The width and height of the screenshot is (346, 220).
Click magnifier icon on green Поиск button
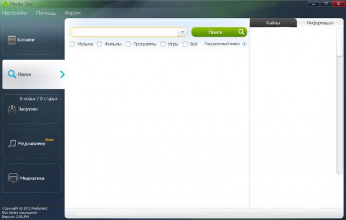(x=241, y=32)
